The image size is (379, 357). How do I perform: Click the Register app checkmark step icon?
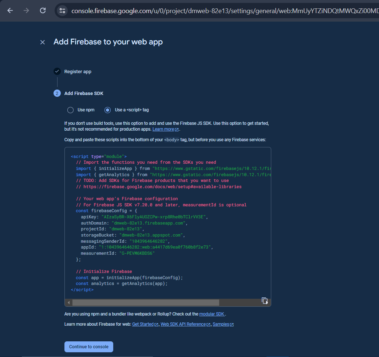click(57, 71)
